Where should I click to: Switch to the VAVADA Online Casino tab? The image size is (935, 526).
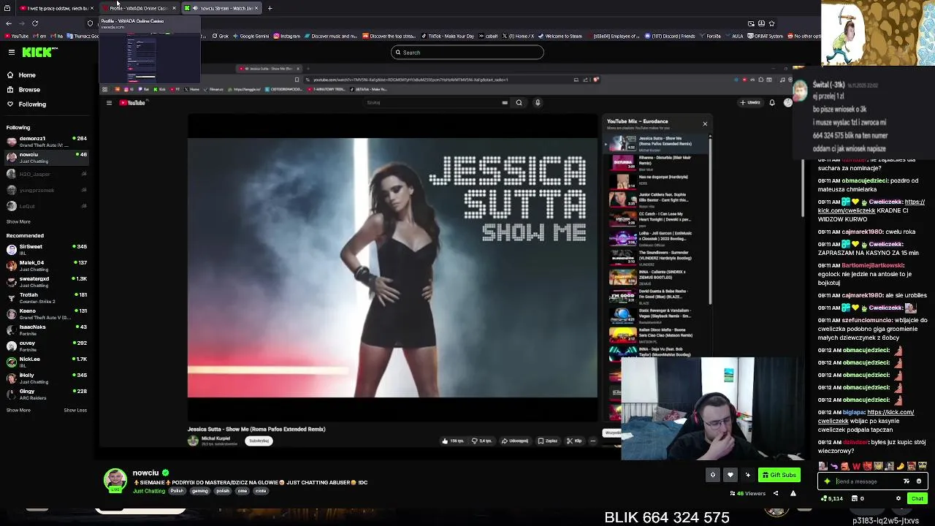click(x=139, y=8)
